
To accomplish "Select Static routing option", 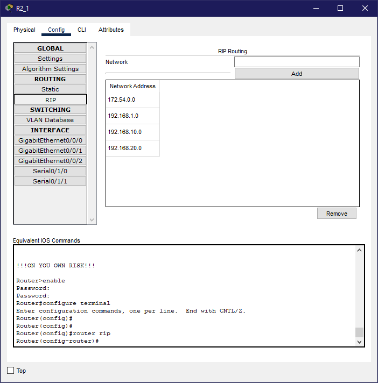I will click(x=50, y=89).
